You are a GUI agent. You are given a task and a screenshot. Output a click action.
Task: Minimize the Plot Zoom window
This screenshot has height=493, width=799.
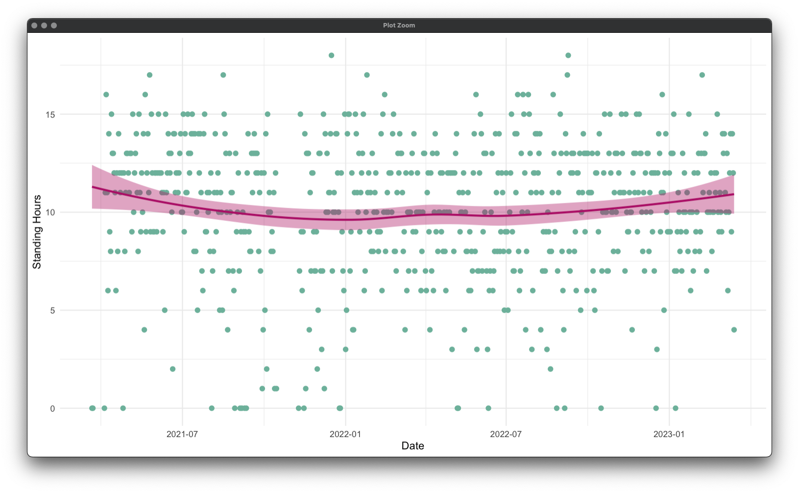coord(44,25)
